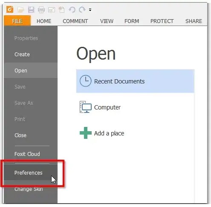
Task: Switch to the VIEW tab
Action: [107, 21]
